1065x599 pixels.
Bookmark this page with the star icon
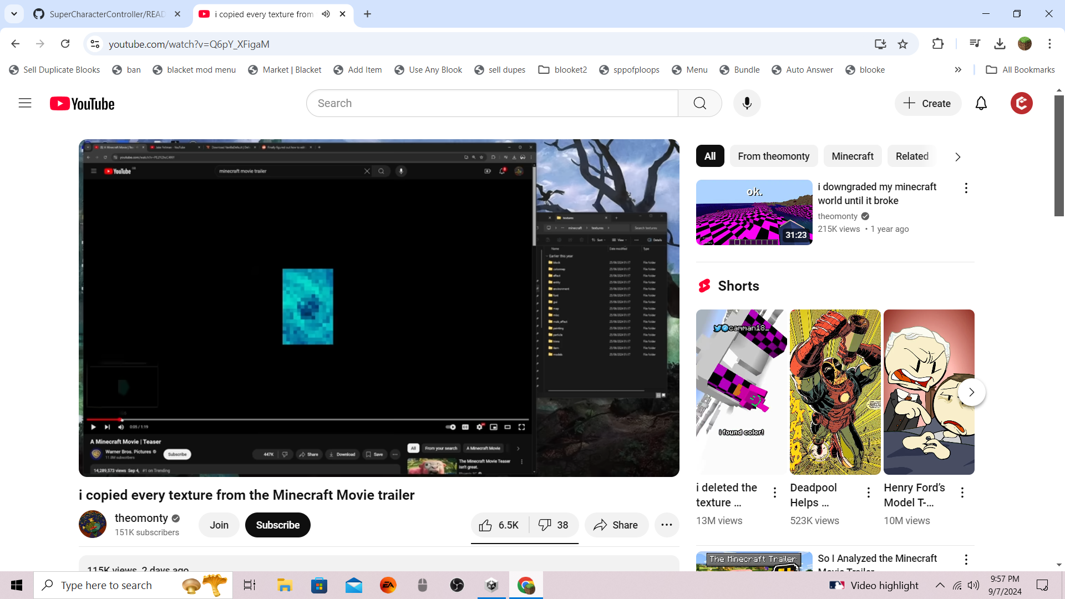tap(902, 44)
